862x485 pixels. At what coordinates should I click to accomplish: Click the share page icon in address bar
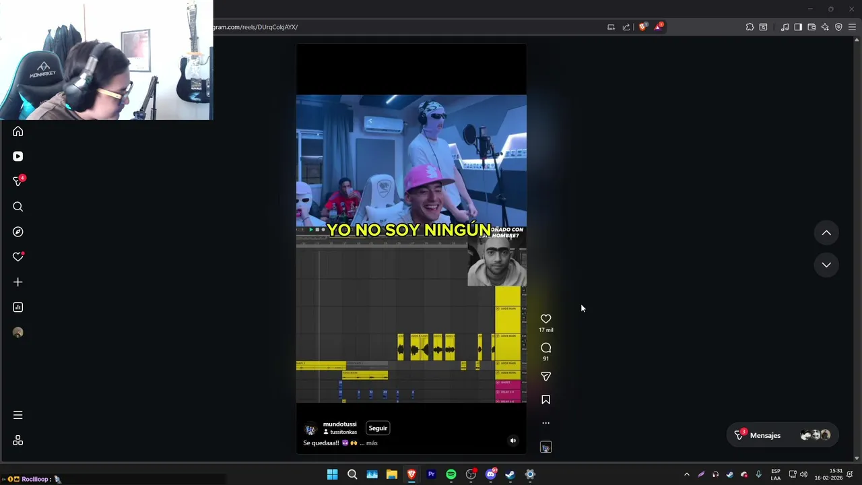[x=626, y=27]
